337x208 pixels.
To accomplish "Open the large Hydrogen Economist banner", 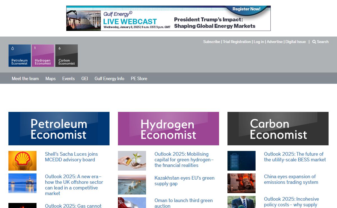I will coord(168,129).
